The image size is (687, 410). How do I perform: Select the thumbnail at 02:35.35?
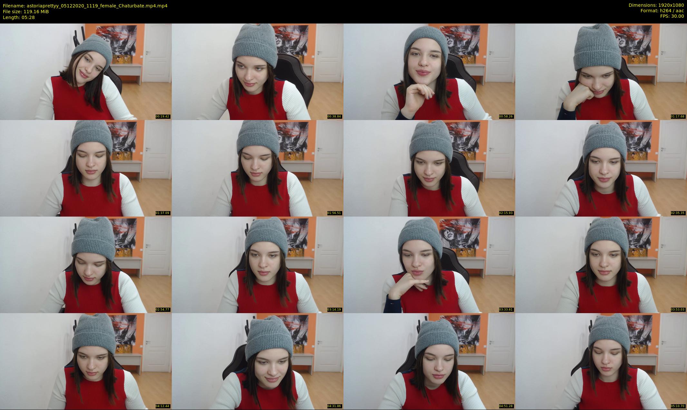coord(601,168)
